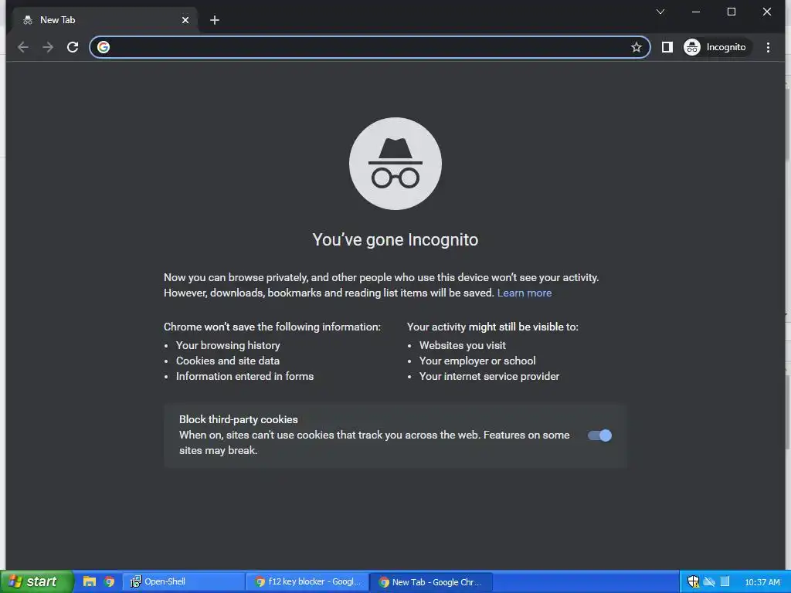Open a new tab with plus button

click(x=215, y=20)
